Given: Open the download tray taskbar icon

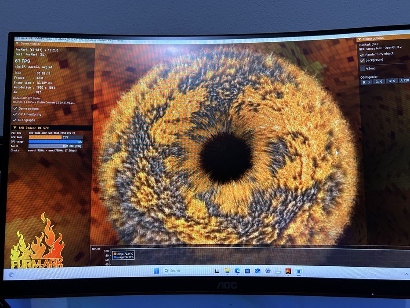Looking at the screenshot, I should tap(278, 271).
